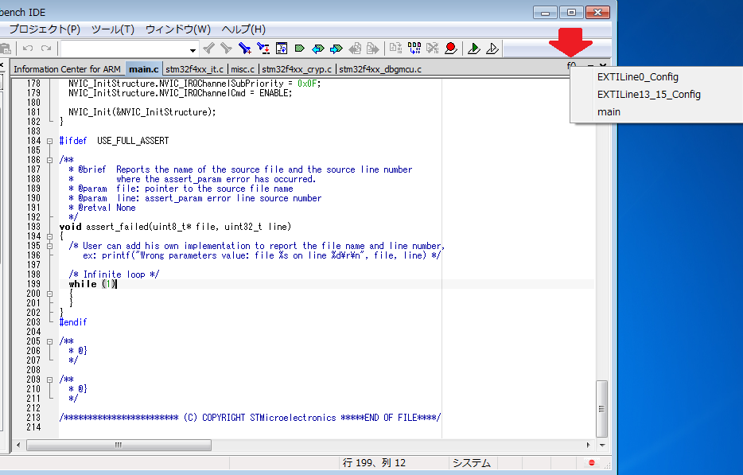Click the Debug without Downloading icon

(x=492, y=49)
